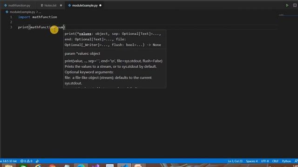Click 'mathfunction' on line 1
The image size is (298, 167).
point(45,17)
